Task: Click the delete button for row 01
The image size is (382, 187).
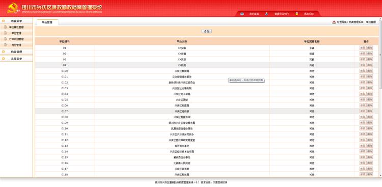Action: coord(370,48)
